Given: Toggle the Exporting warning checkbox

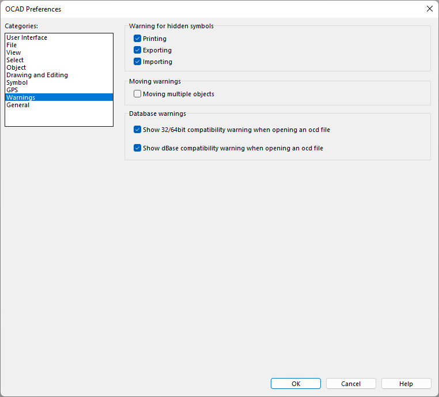Looking at the screenshot, I should coord(137,50).
